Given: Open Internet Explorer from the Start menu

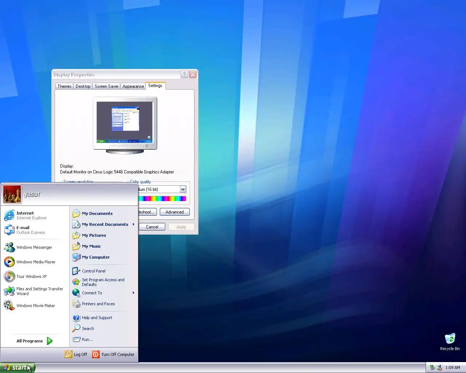Looking at the screenshot, I should tap(9, 215).
